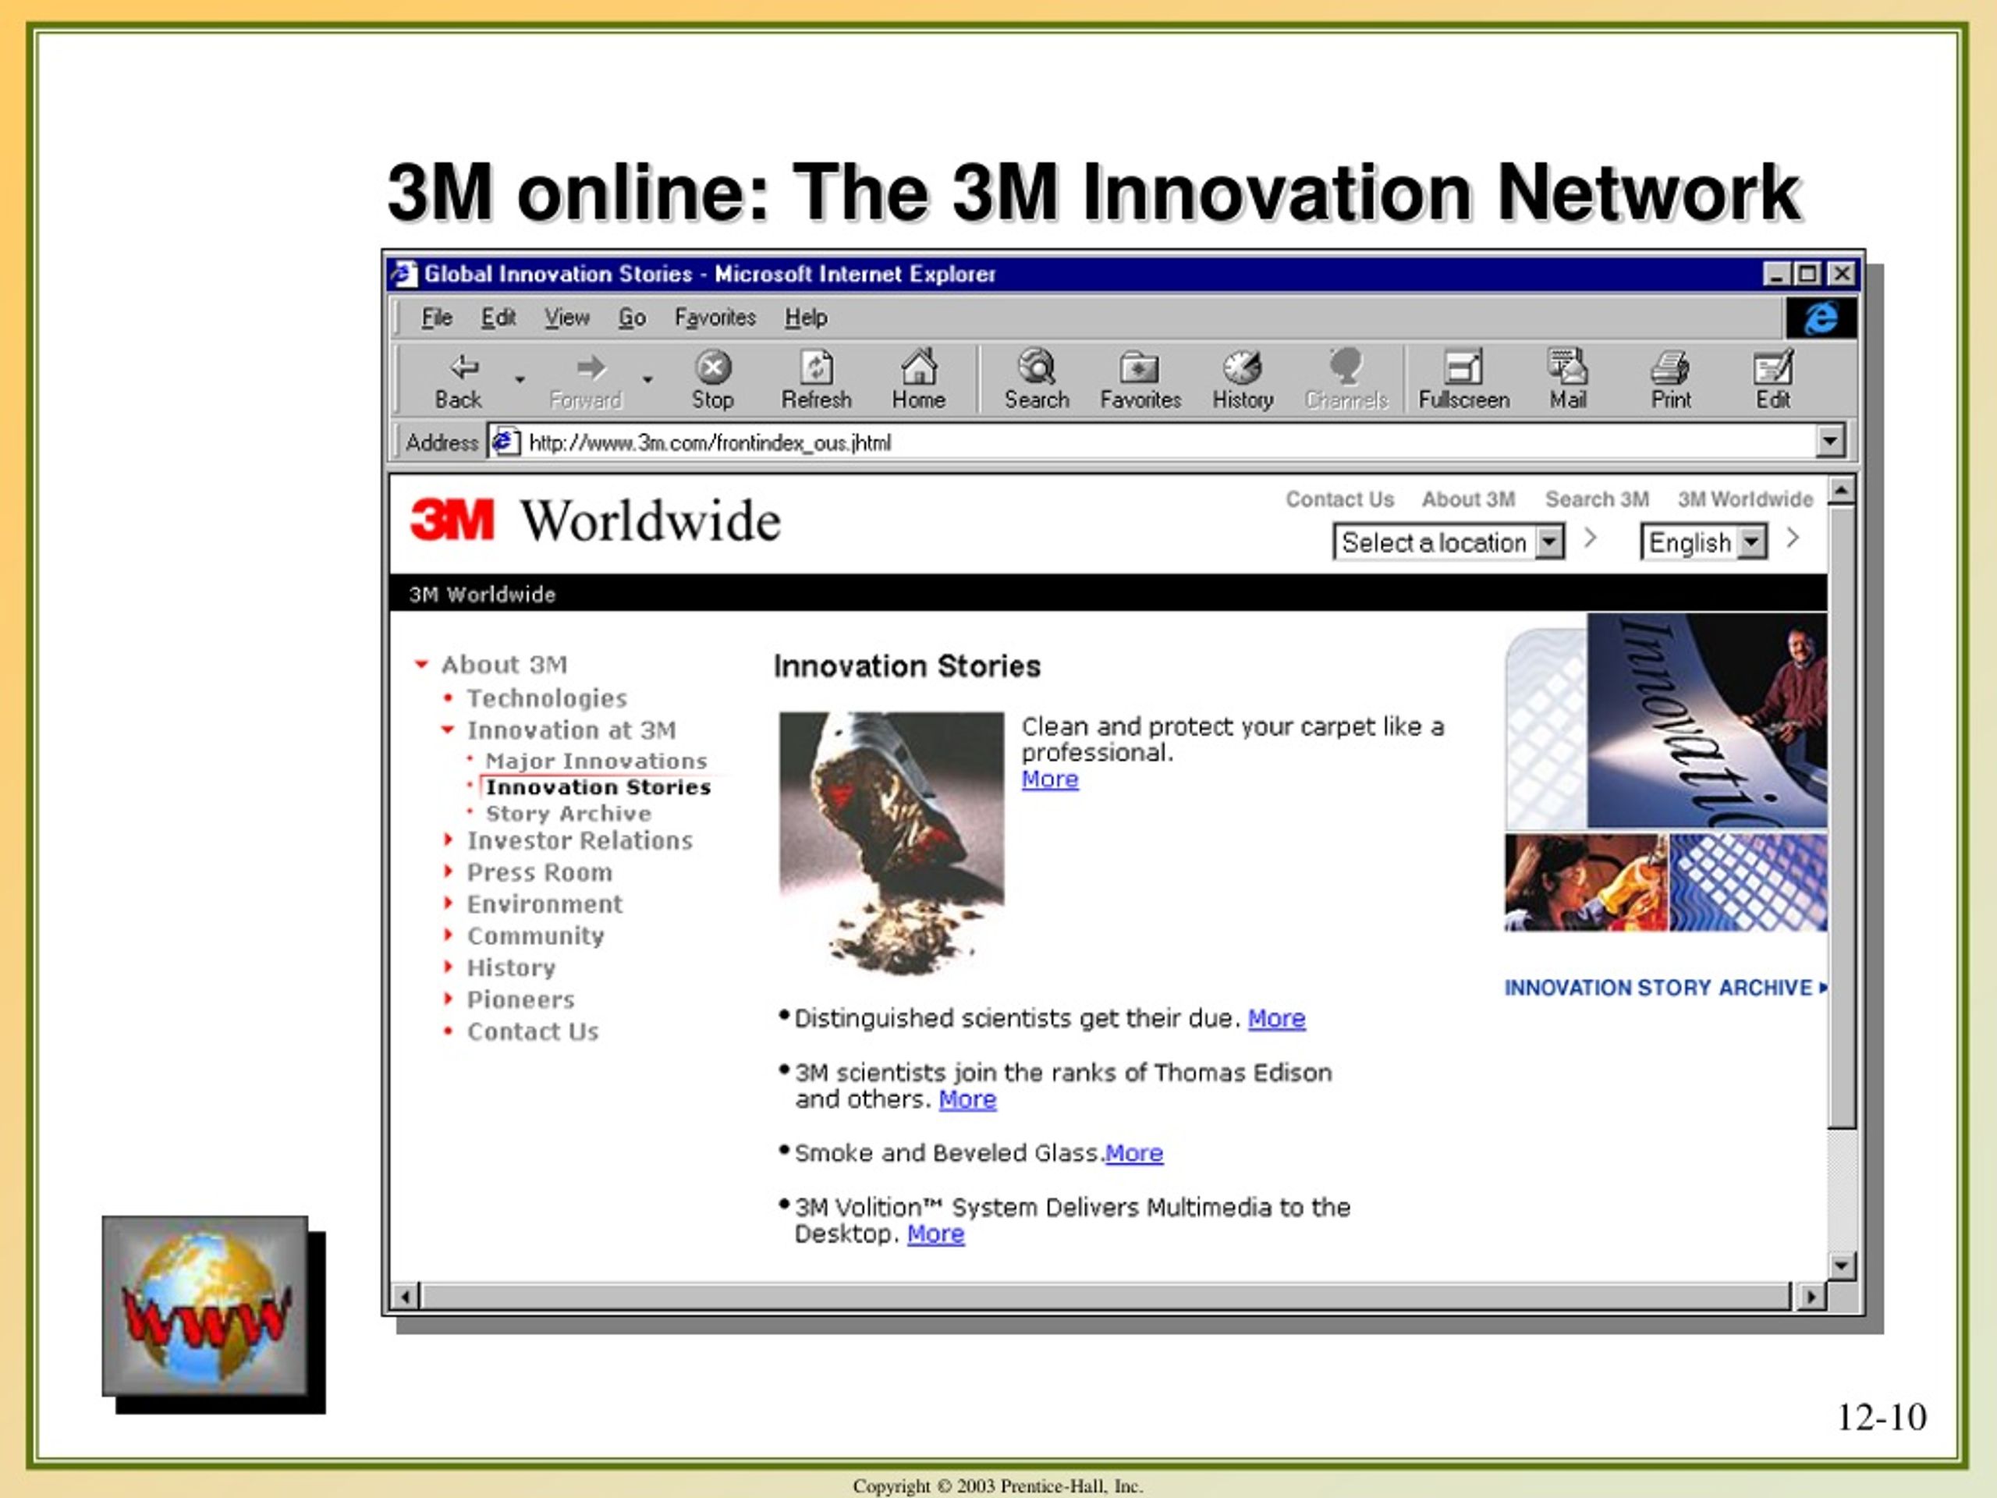The height and width of the screenshot is (1498, 1997).
Task: Expand the Investor Relations section
Action: tap(448, 840)
